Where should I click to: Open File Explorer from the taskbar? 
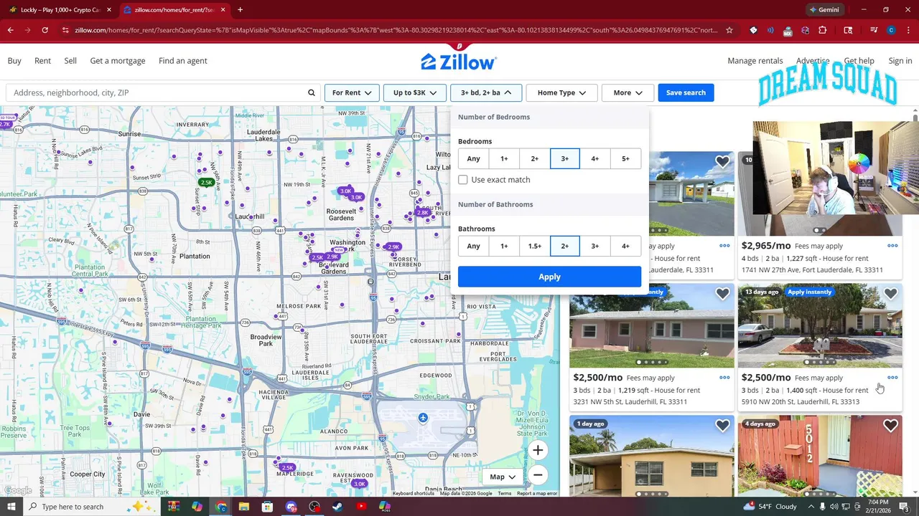click(244, 507)
